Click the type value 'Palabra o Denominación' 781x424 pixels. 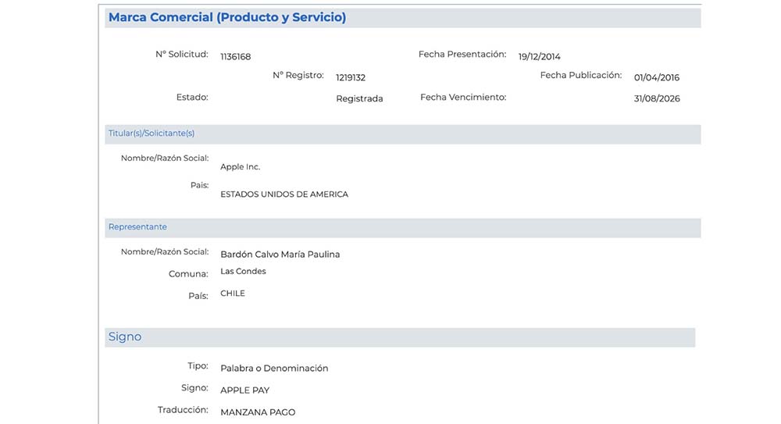click(274, 369)
